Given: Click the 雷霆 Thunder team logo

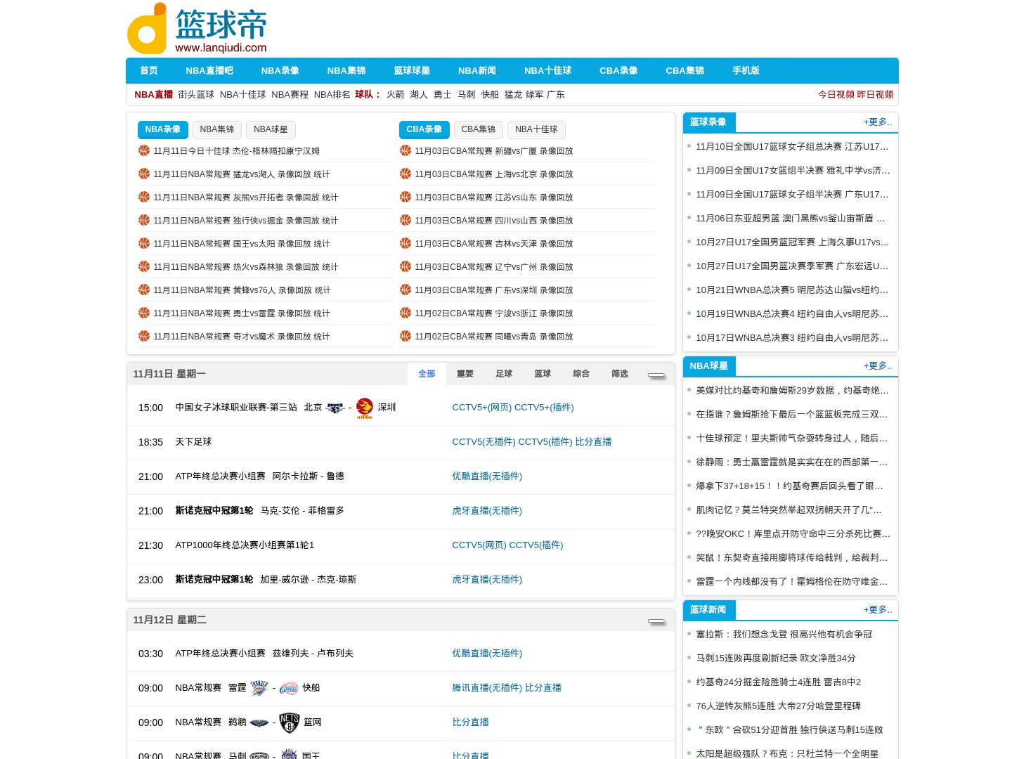Looking at the screenshot, I should (259, 688).
